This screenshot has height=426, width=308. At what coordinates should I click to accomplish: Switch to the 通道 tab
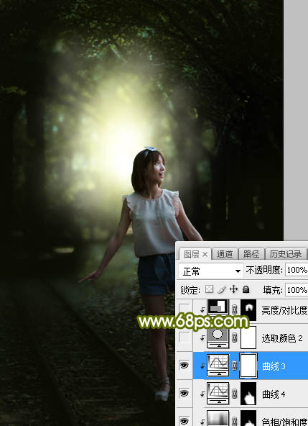(x=225, y=254)
